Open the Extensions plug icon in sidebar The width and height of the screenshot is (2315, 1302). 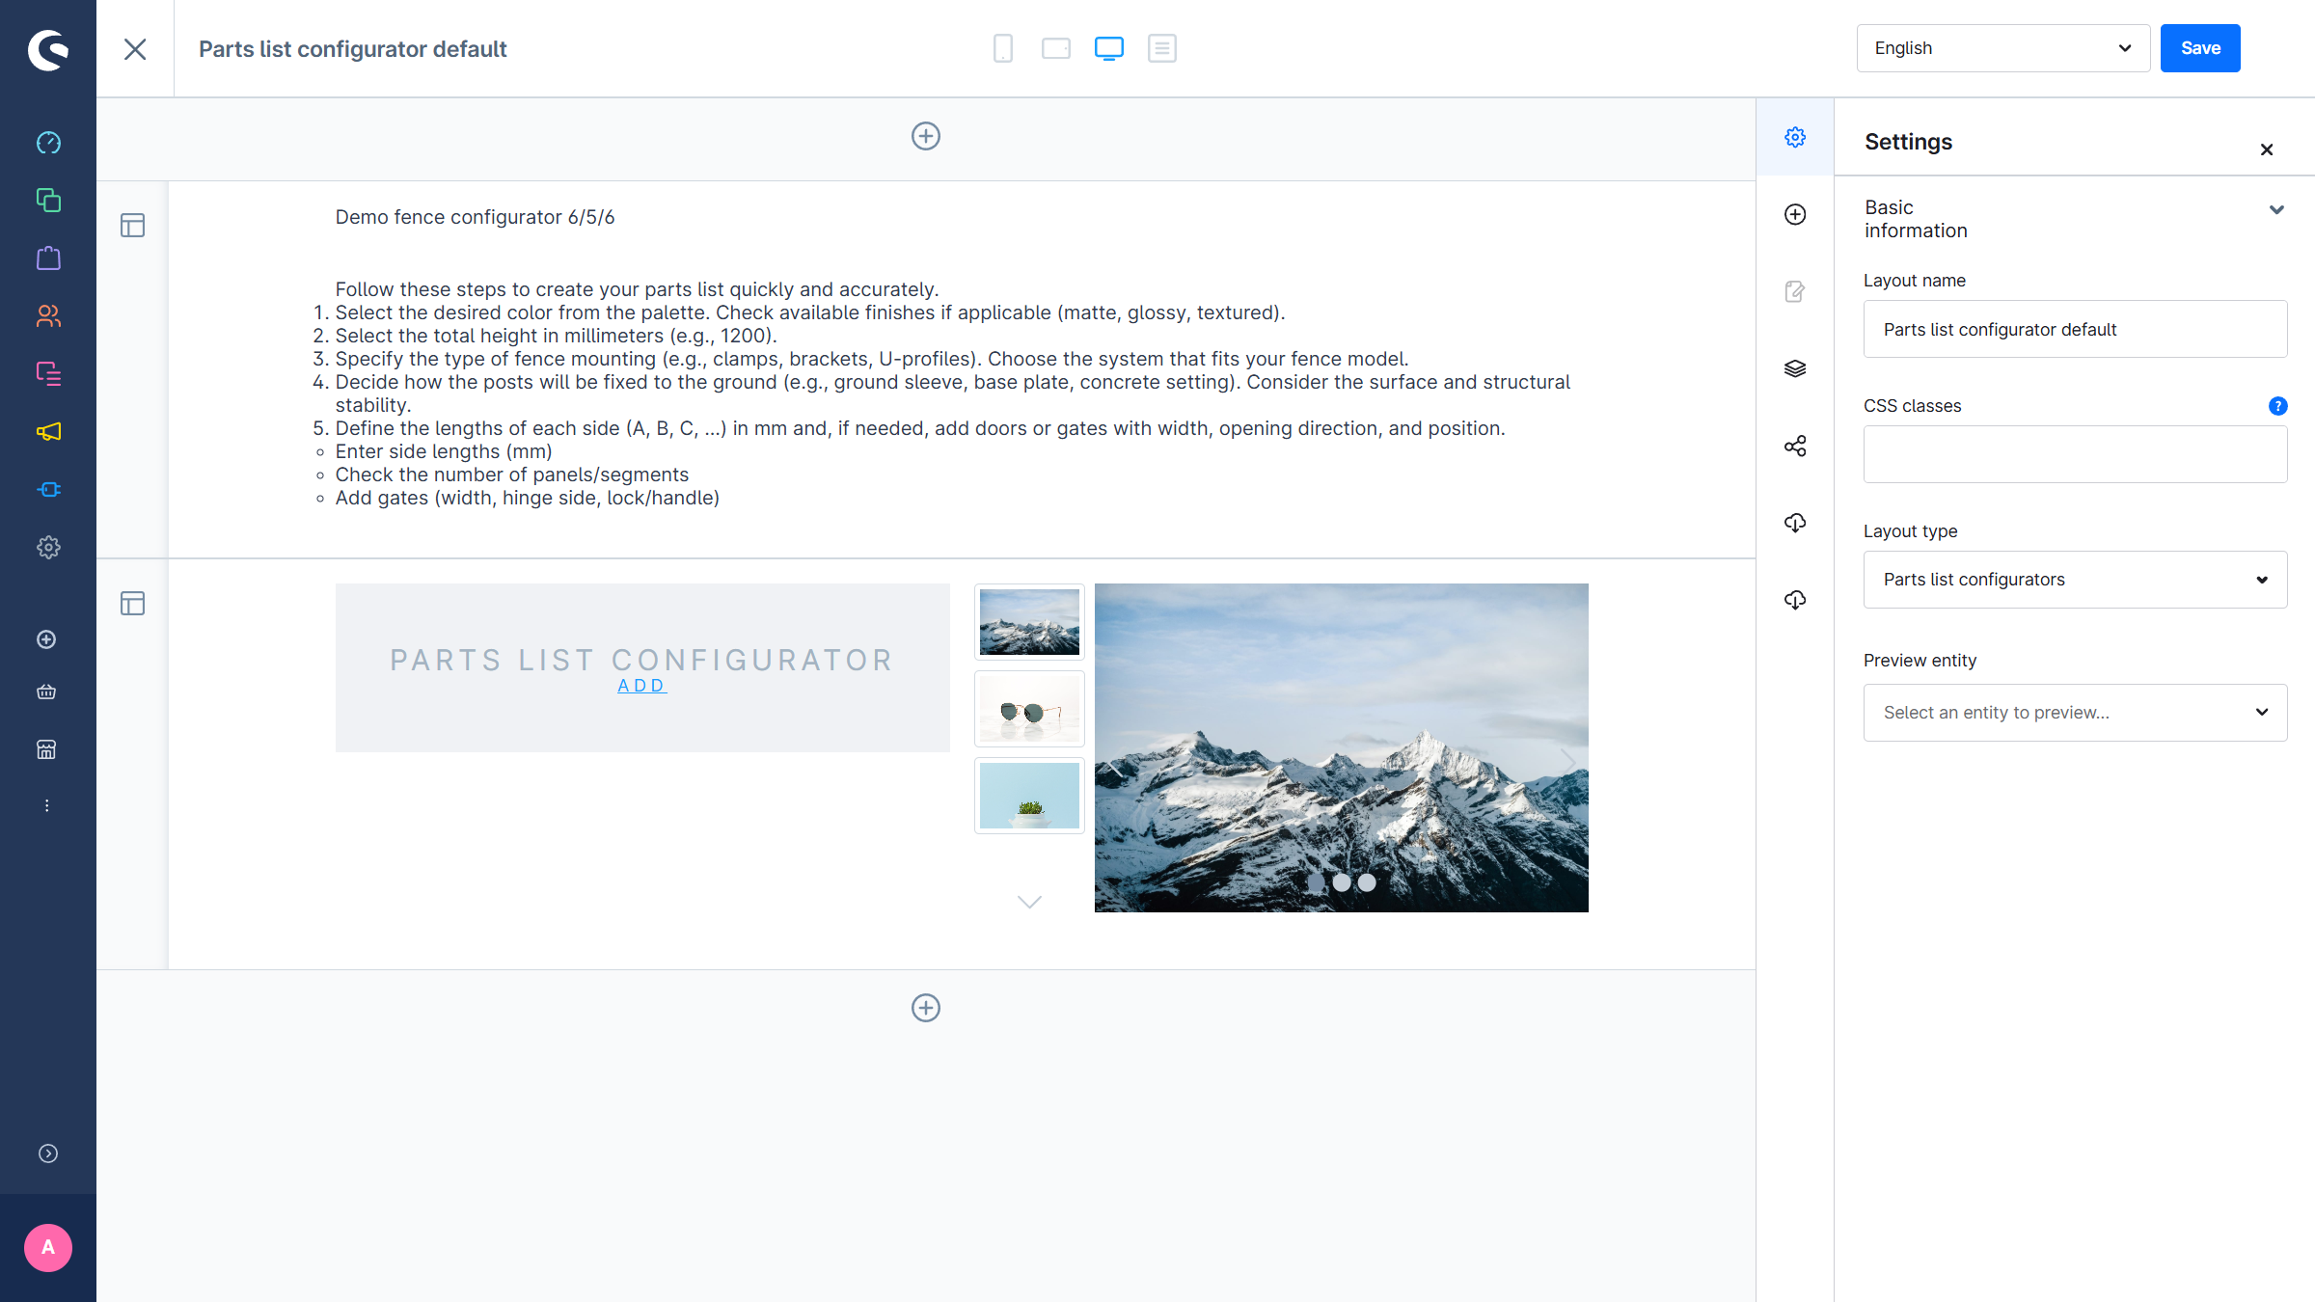48,489
